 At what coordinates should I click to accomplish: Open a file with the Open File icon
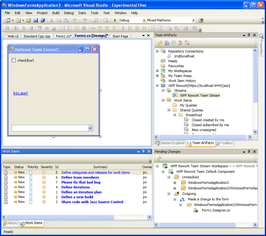click(29, 21)
